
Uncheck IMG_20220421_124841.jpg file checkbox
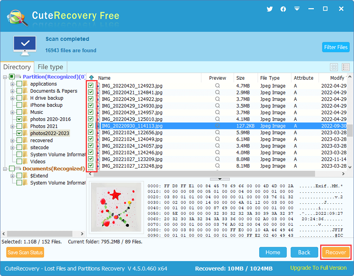[91, 93]
